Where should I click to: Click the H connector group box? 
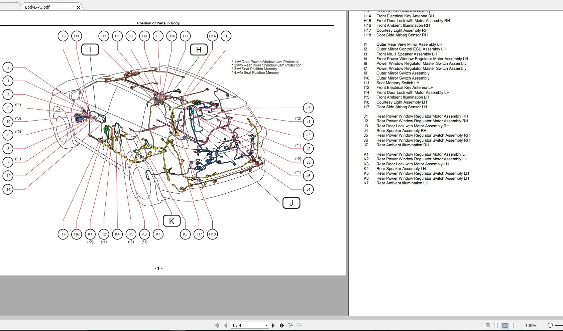point(199,49)
